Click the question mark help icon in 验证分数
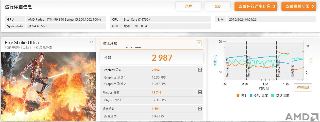Image resolution: width=320 pixels, height=122 pixels. (x=199, y=43)
